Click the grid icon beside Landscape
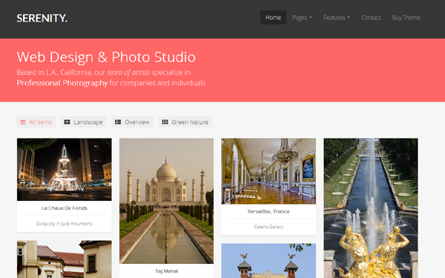 [x=67, y=122]
